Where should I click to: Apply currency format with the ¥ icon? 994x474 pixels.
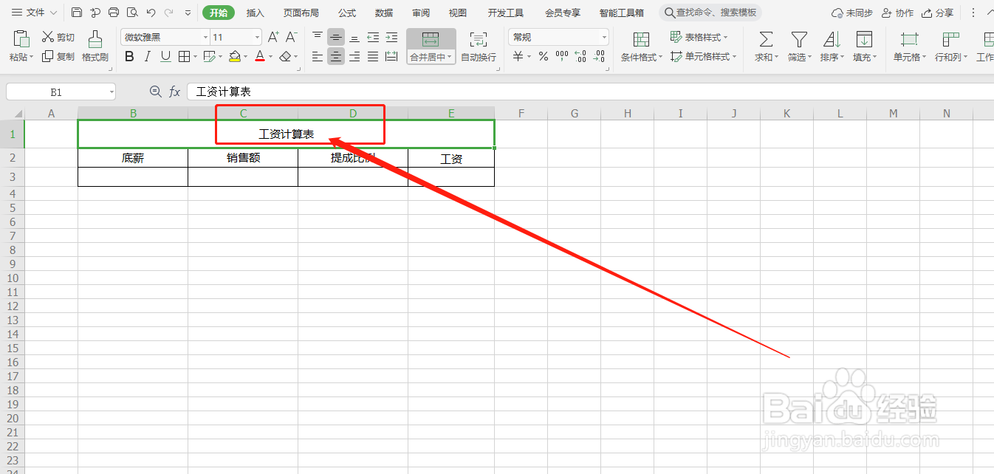point(517,56)
